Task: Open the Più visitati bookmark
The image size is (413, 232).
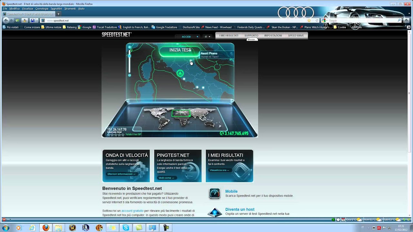Action: (11, 27)
